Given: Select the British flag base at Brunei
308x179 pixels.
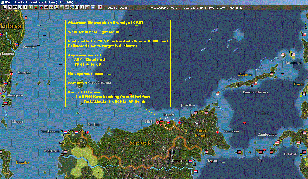Looking at the screenshot, I should coord(169,123).
